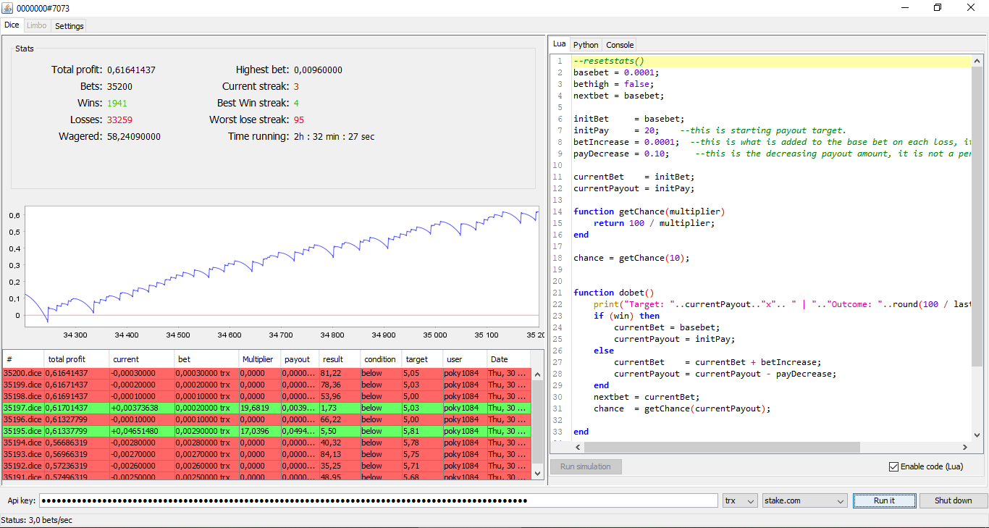Click the 'current' column header
989x528 pixels.
pyautogui.click(x=142, y=359)
